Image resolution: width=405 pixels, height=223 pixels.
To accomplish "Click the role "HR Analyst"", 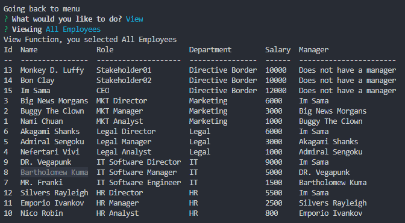I will click(118, 213).
